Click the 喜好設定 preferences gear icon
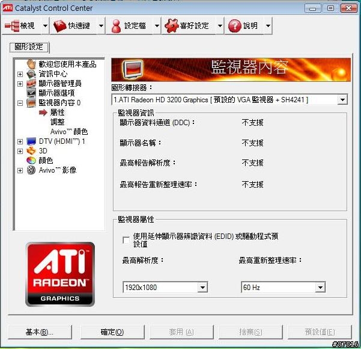This screenshot has width=361, height=349. coord(172,26)
